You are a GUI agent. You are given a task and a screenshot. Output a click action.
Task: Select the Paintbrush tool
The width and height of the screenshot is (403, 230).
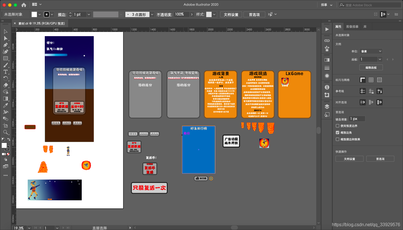tap(5, 65)
